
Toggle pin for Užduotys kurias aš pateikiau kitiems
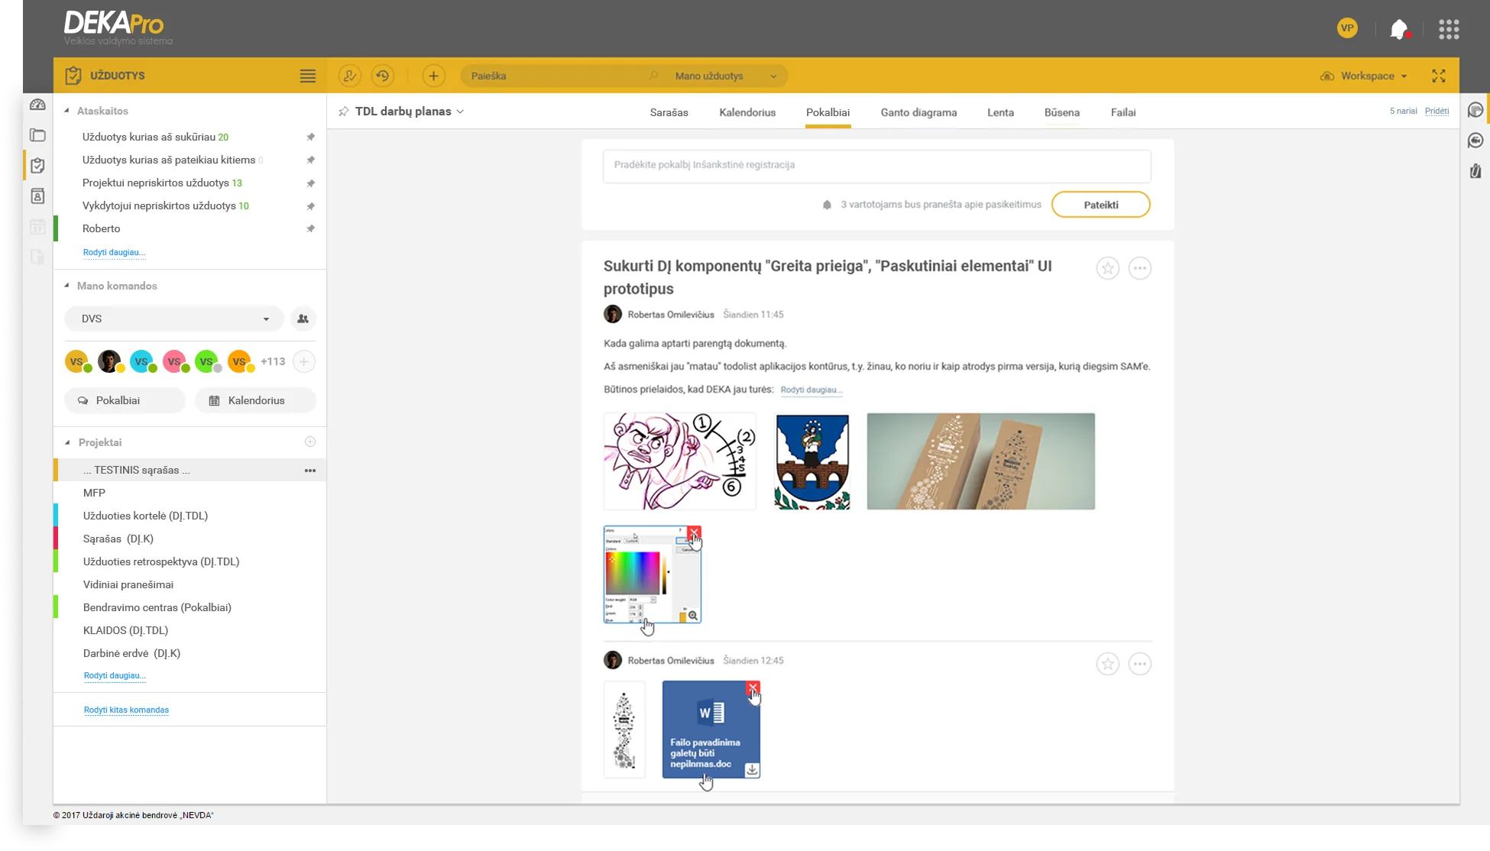(310, 160)
